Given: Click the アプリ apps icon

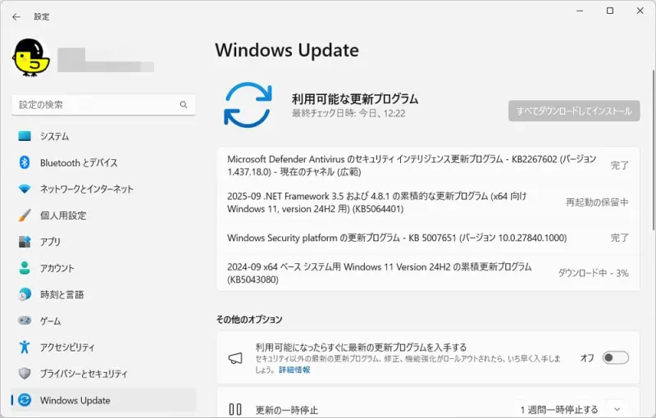Looking at the screenshot, I should click(x=25, y=242).
